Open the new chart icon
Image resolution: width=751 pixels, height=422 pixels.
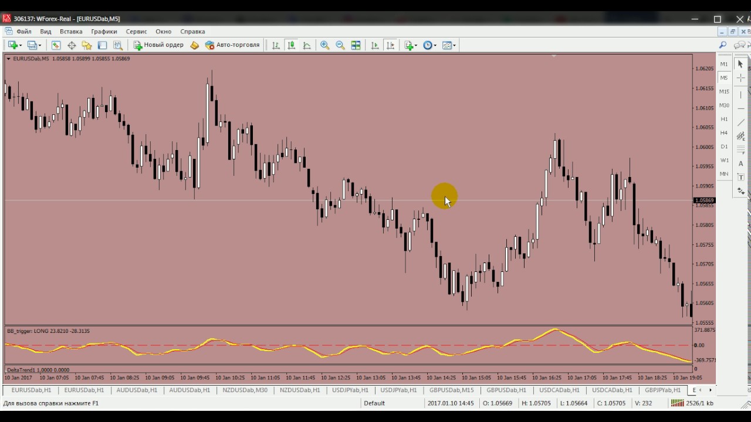pos(12,45)
